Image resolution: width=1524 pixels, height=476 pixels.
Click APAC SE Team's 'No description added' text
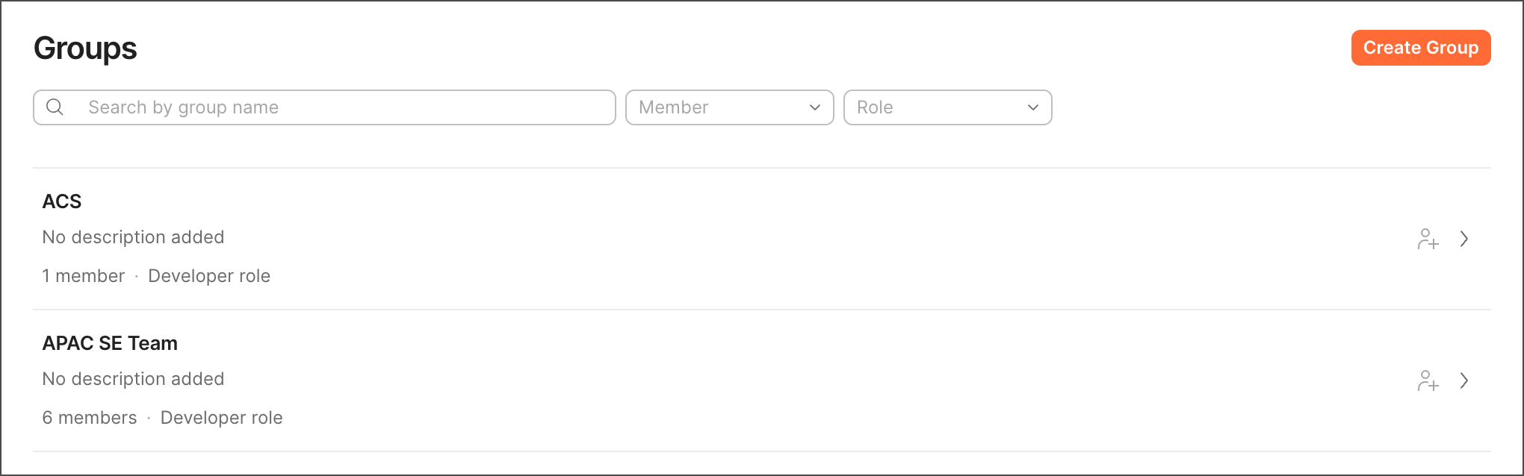coord(133,379)
